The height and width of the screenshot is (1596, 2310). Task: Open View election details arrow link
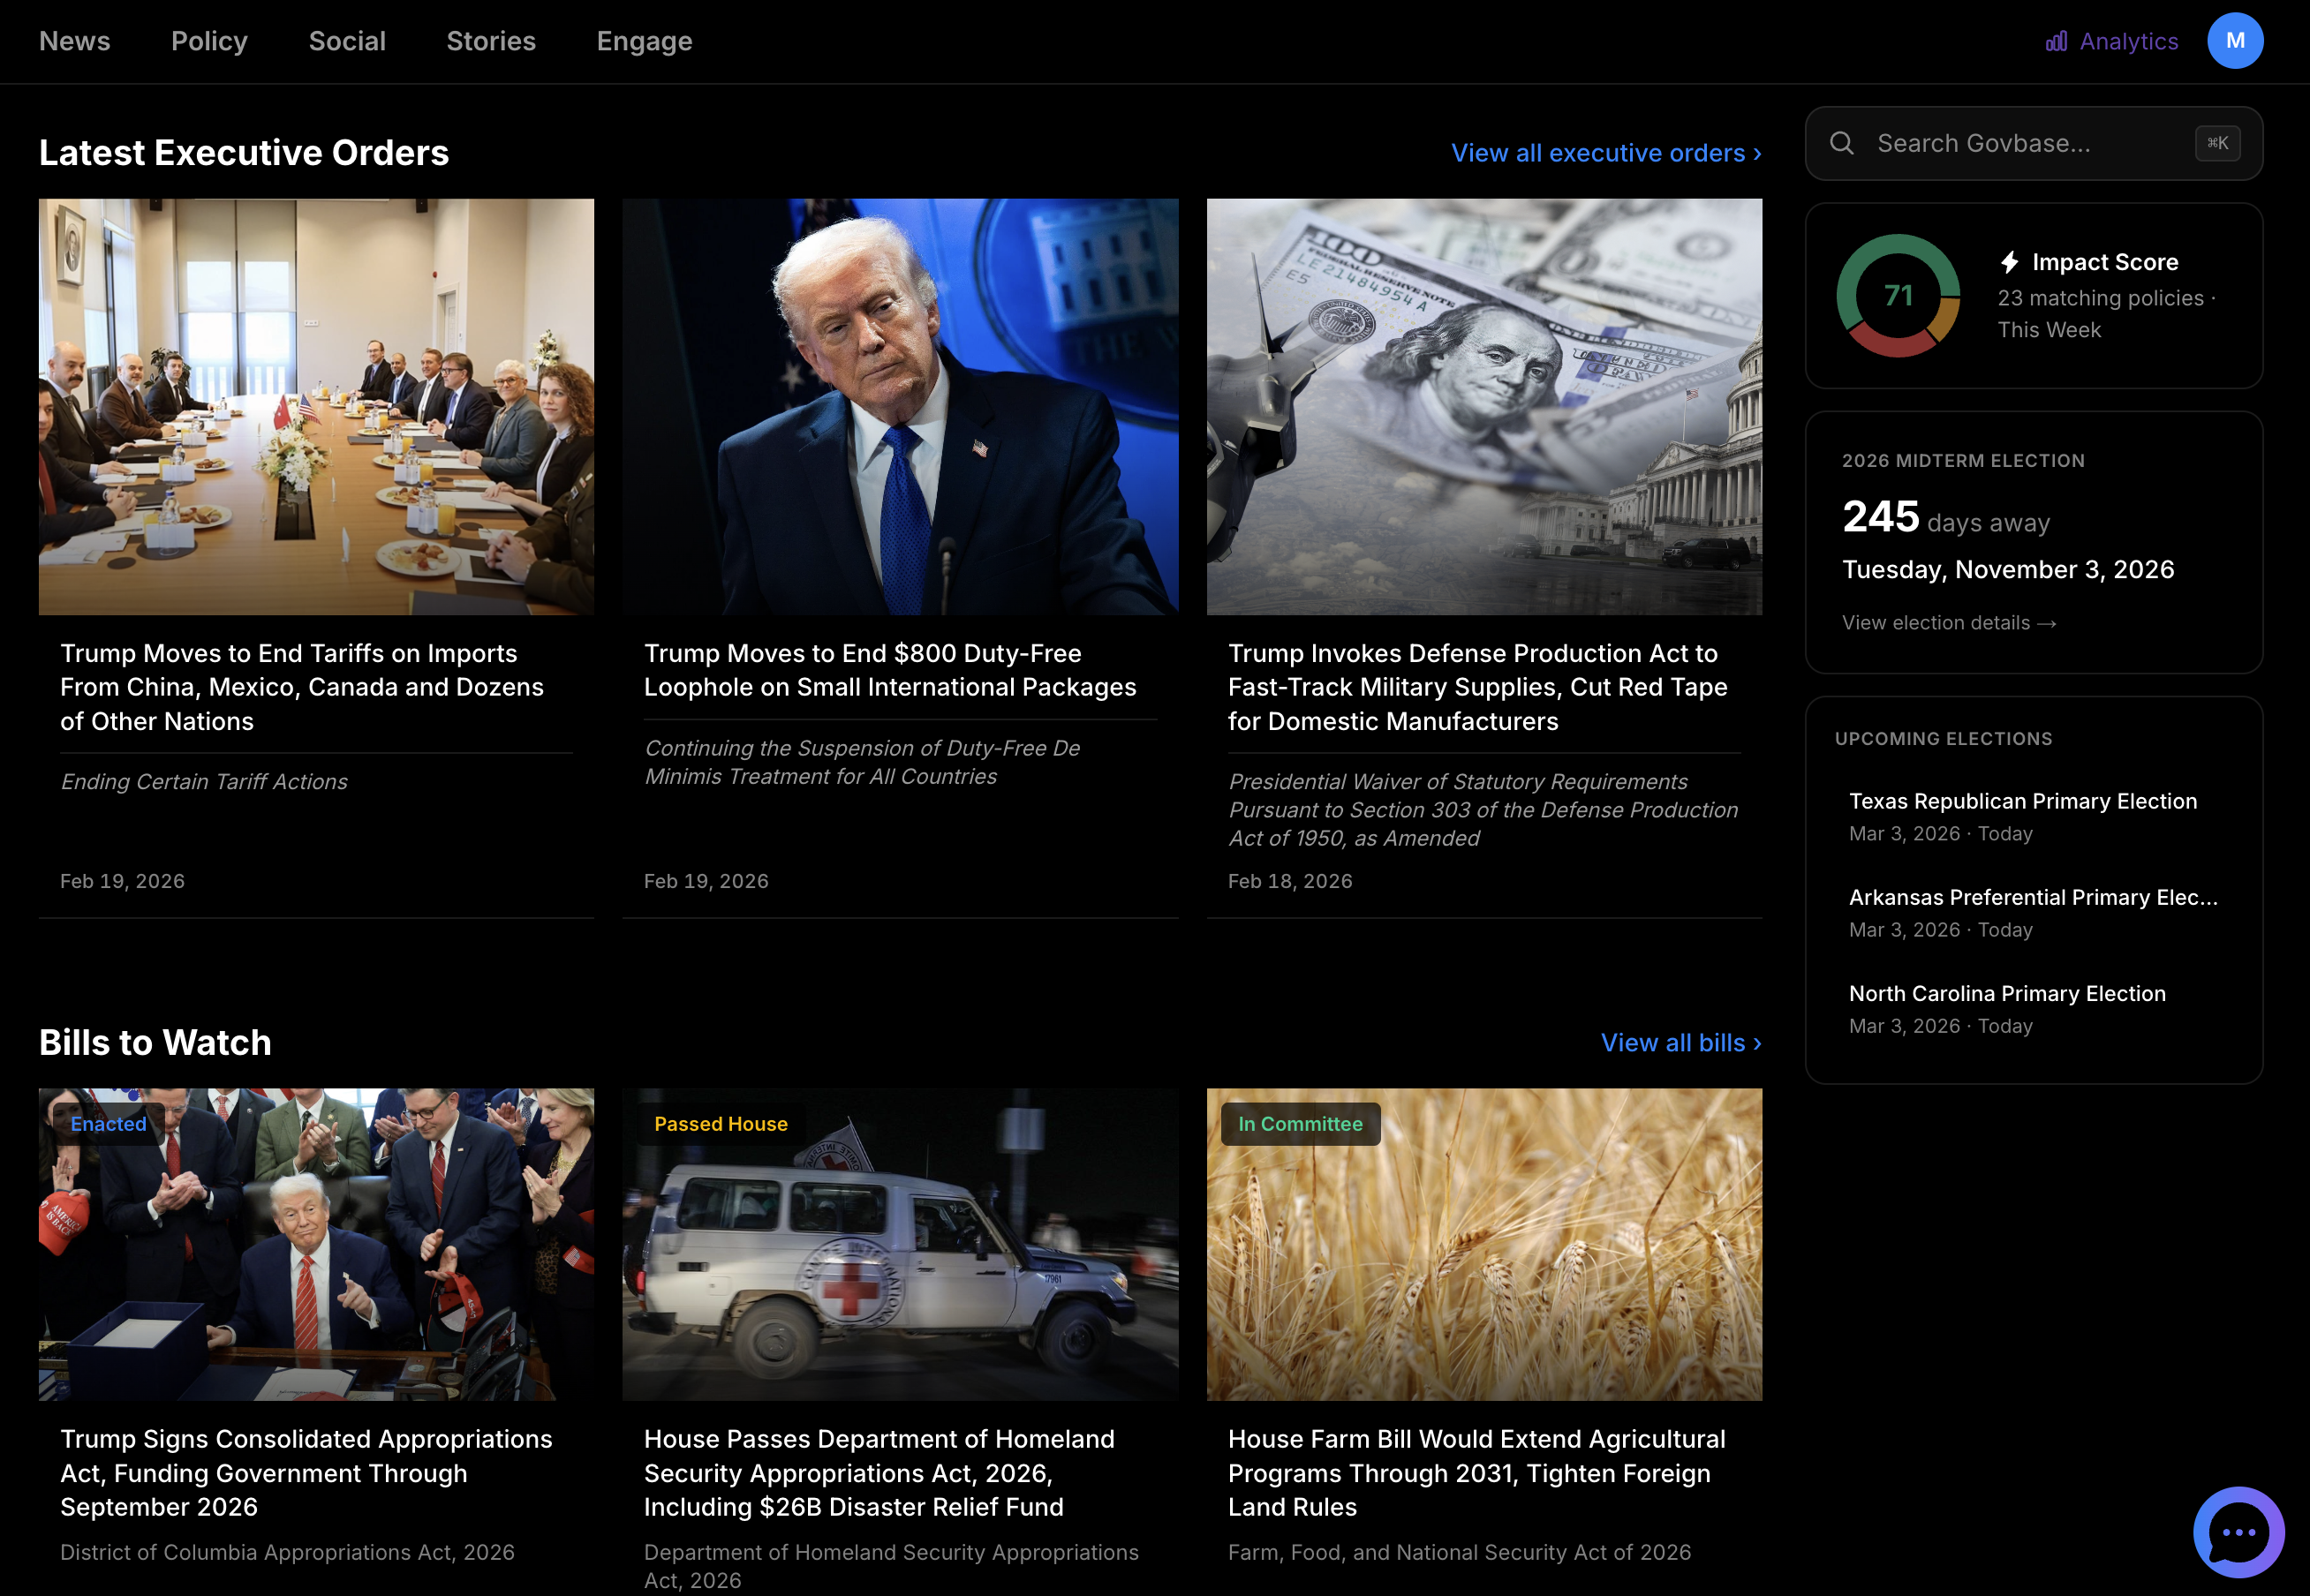(1949, 622)
